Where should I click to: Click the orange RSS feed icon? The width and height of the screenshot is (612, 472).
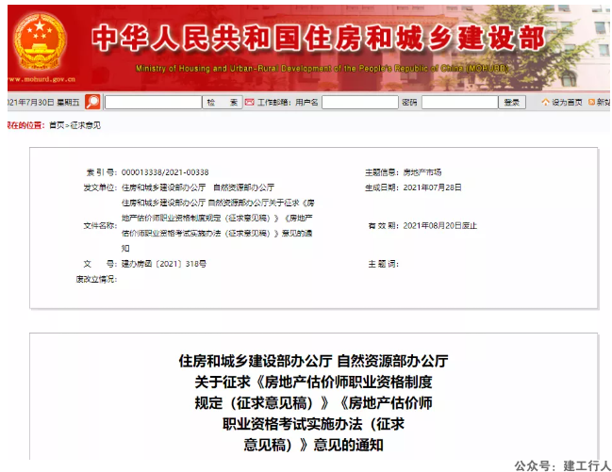(591, 102)
